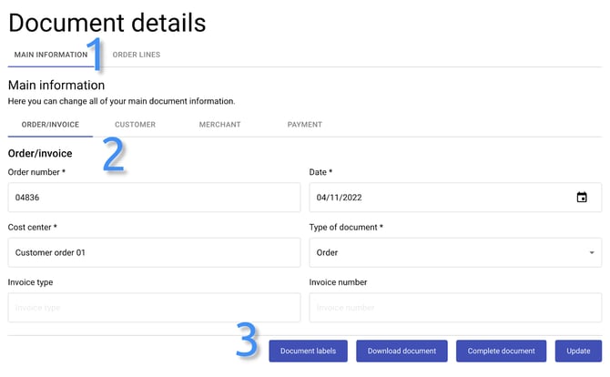This screenshot has height=377, width=610.
Task: Select the empty Invoice number field
Action: (455, 308)
